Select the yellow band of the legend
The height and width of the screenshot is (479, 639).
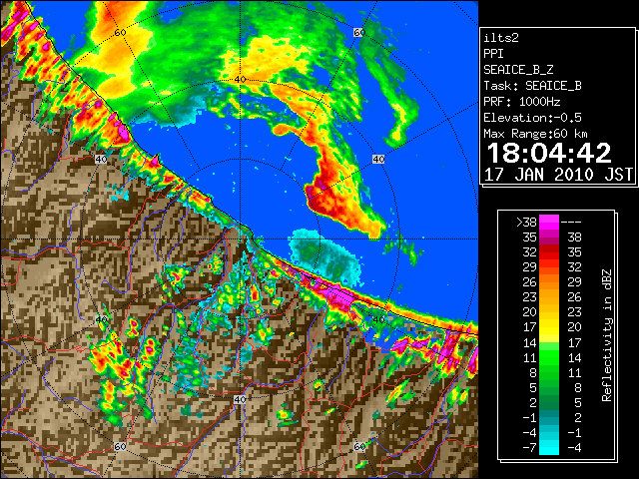coord(549,328)
